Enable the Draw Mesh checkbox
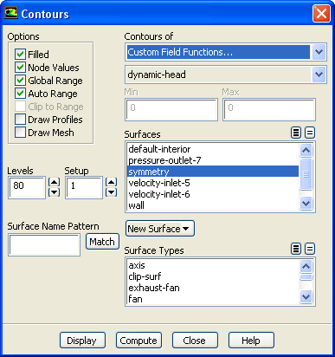This screenshot has width=335, height=357. pyautogui.click(x=20, y=133)
